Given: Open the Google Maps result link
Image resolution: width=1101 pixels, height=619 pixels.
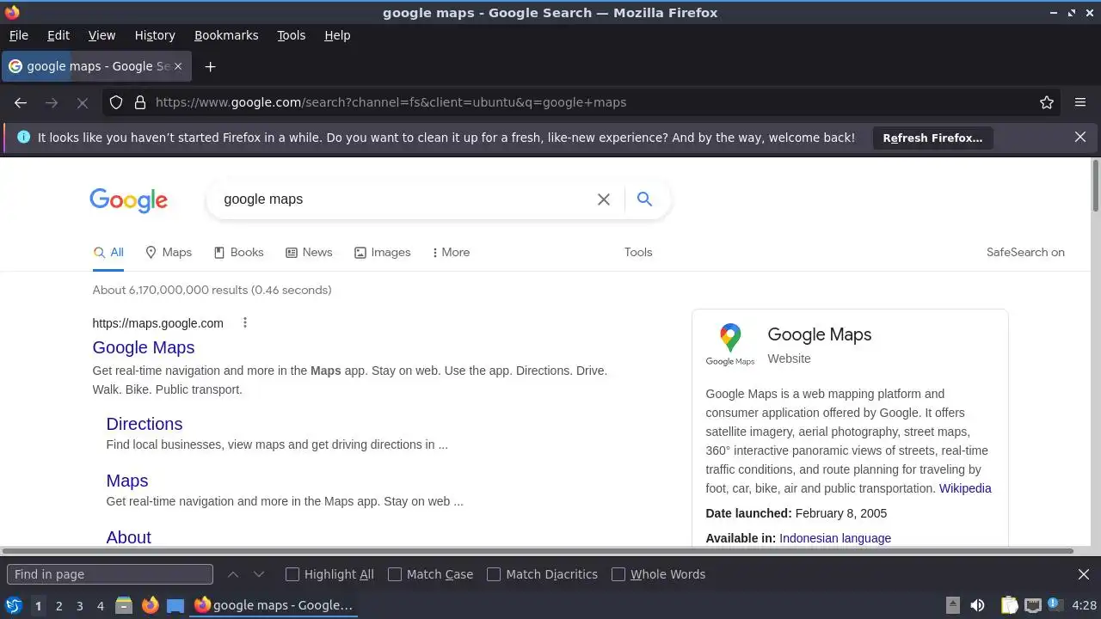Looking at the screenshot, I should tap(144, 347).
